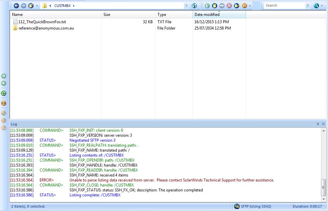Pin the Log panel

click(x=318, y=124)
